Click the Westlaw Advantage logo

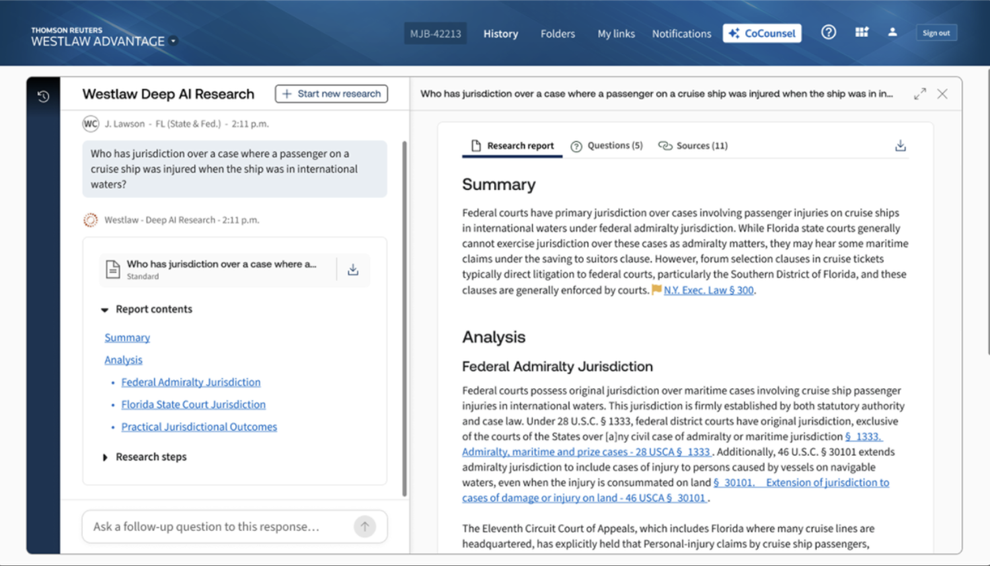(x=98, y=38)
